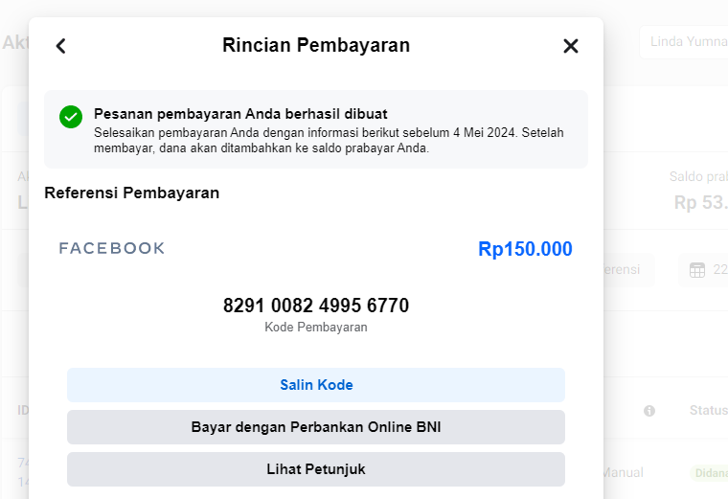Click the FACEBOOK logo
The image size is (728, 499).
pyautogui.click(x=112, y=248)
